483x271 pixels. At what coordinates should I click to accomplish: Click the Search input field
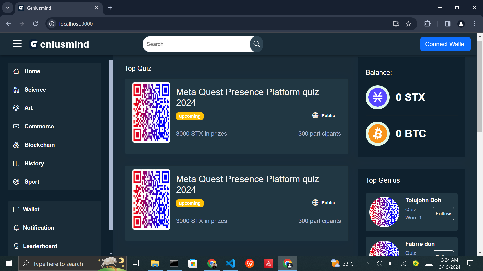pyautogui.click(x=196, y=44)
